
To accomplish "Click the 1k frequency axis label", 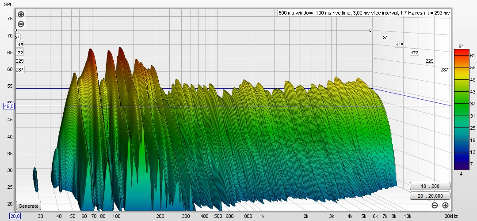I will pos(262,216).
